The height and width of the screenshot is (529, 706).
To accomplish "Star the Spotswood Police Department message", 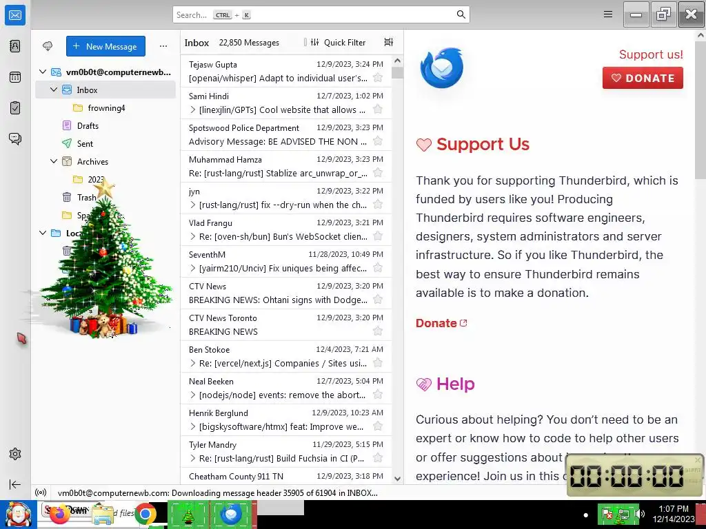I will (378, 141).
